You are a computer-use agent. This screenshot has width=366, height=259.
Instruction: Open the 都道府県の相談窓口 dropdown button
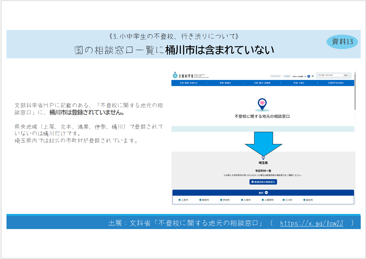pos(263,182)
